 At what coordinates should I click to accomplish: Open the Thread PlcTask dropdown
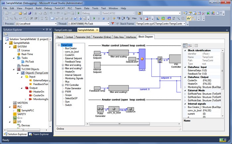click(x=108, y=23)
